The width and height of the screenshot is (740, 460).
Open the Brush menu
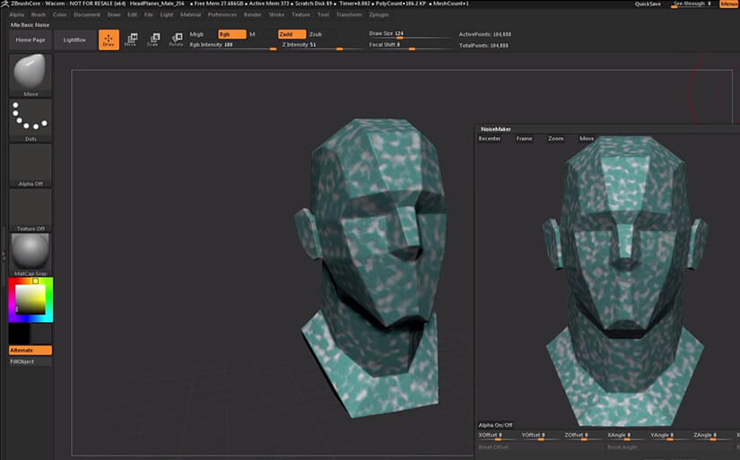39,14
